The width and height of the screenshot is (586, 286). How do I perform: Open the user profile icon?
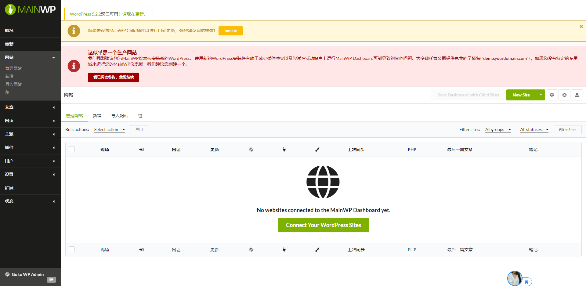[577, 95]
